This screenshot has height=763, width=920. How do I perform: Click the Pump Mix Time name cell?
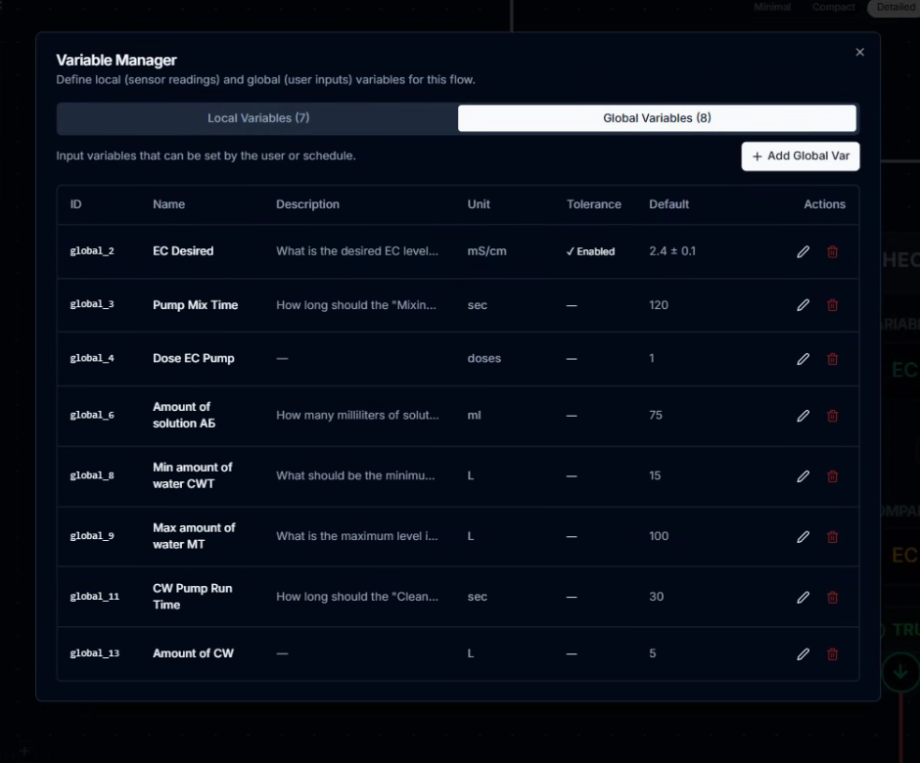pyautogui.click(x=196, y=305)
